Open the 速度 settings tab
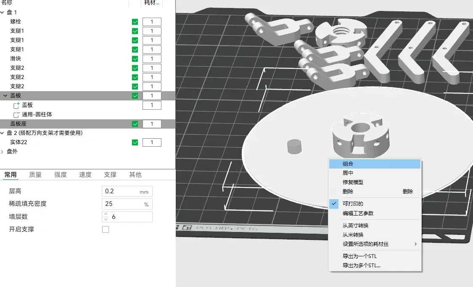The height and width of the screenshot is (287, 473). 85,174
